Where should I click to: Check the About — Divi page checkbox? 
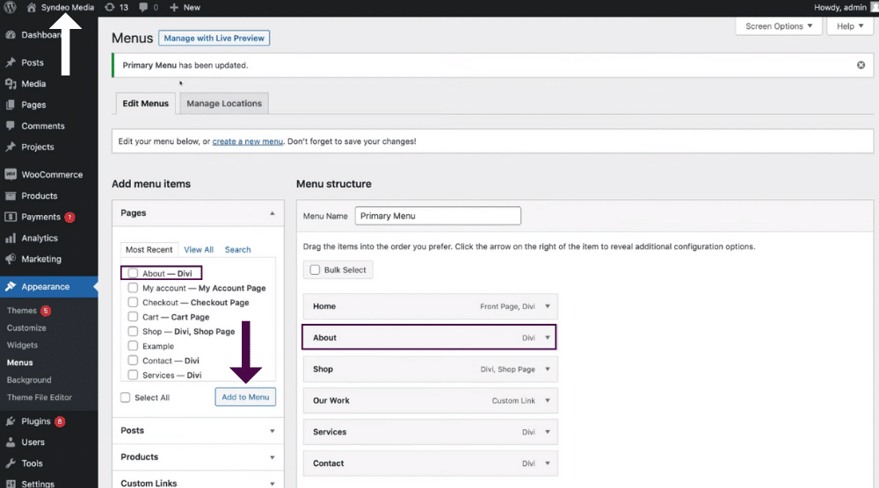[133, 273]
